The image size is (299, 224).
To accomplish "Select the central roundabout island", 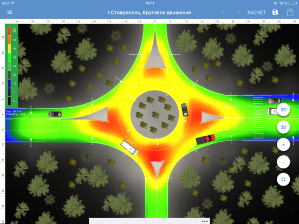I will pyautogui.click(x=155, y=114).
